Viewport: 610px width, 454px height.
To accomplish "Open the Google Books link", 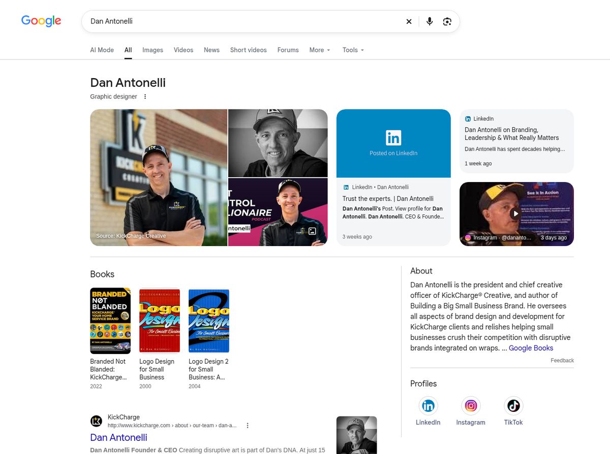I will click(x=531, y=348).
